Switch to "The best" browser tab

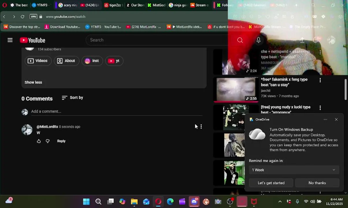point(19,5)
